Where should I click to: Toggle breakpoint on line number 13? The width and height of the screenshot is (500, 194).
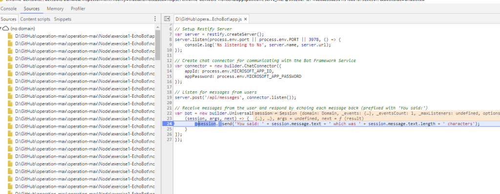tap(169, 66)
